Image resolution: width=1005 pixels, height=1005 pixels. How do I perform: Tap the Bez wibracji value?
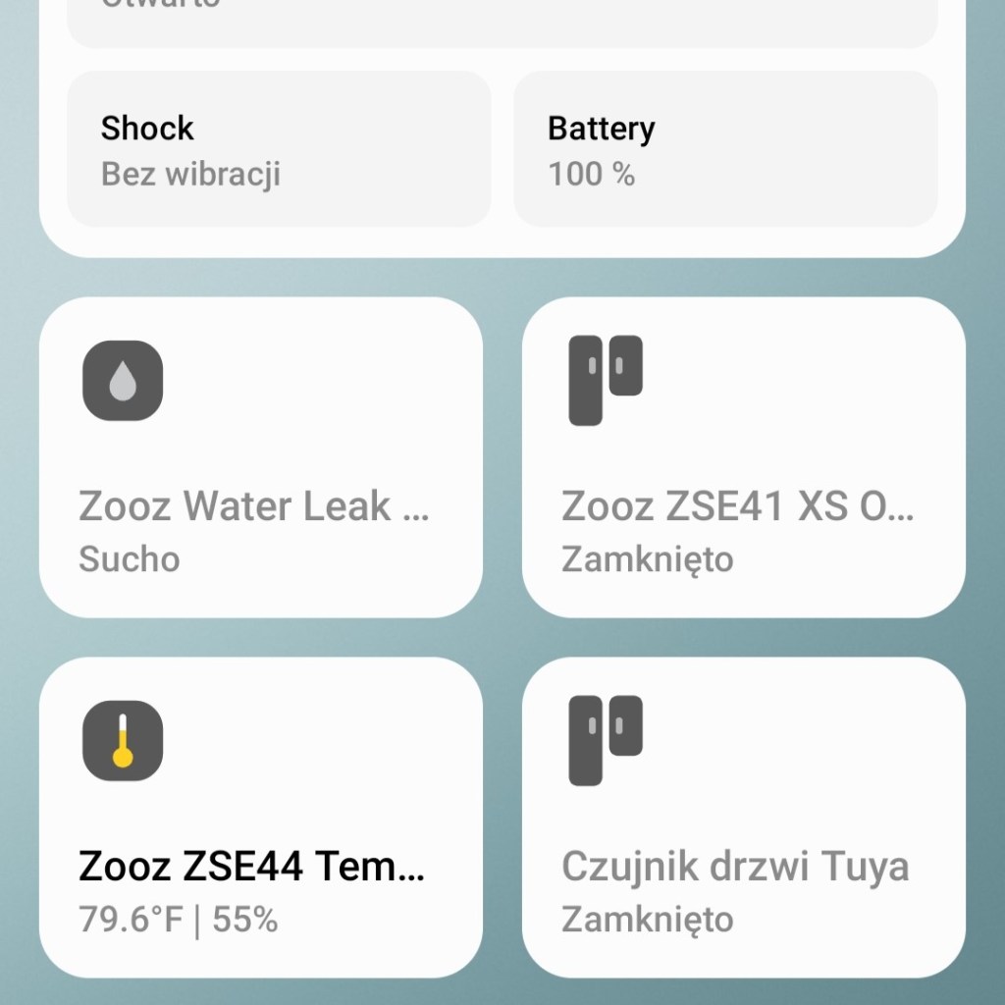pyautogui.click(x=190, y=175)
